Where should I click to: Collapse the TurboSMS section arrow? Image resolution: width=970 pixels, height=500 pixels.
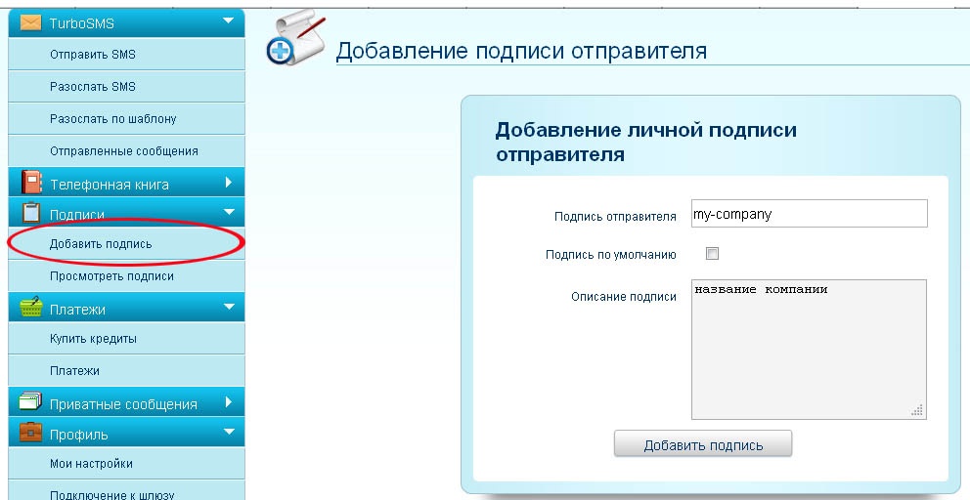[228, 21]
